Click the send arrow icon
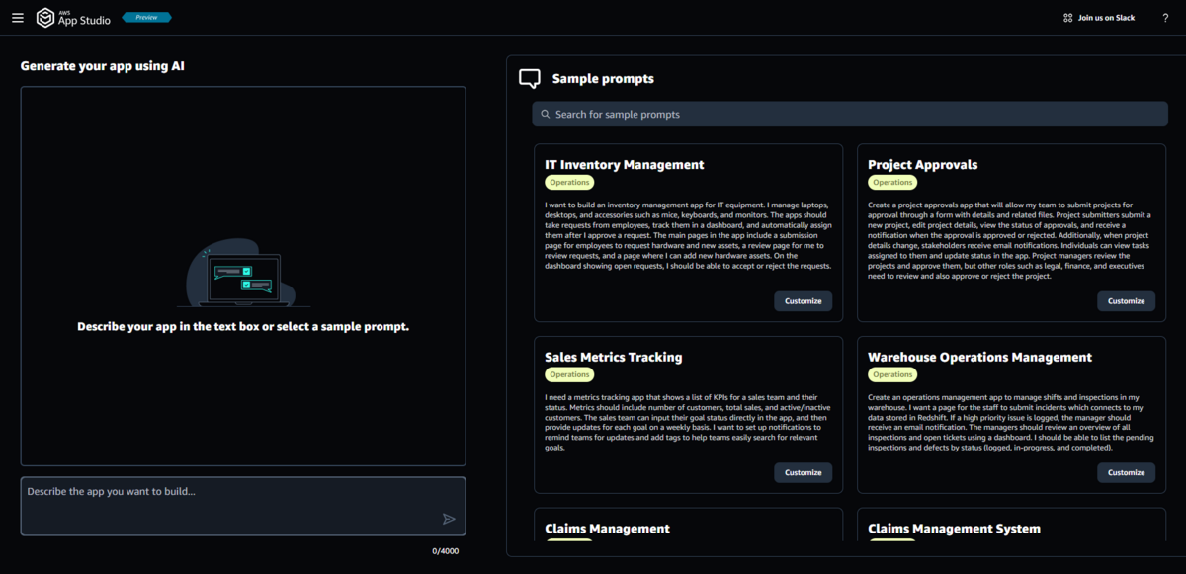This screenshot has height=574, width=1186. click(x=449, y=519)
